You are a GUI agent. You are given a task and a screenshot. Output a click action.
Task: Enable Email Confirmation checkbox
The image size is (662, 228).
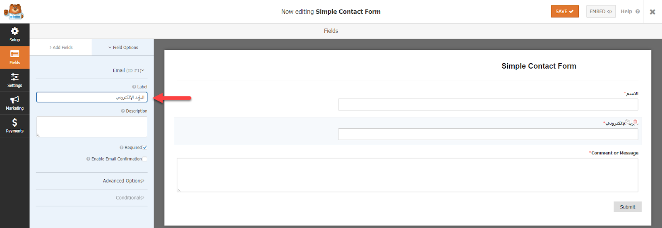coord(145,159)
